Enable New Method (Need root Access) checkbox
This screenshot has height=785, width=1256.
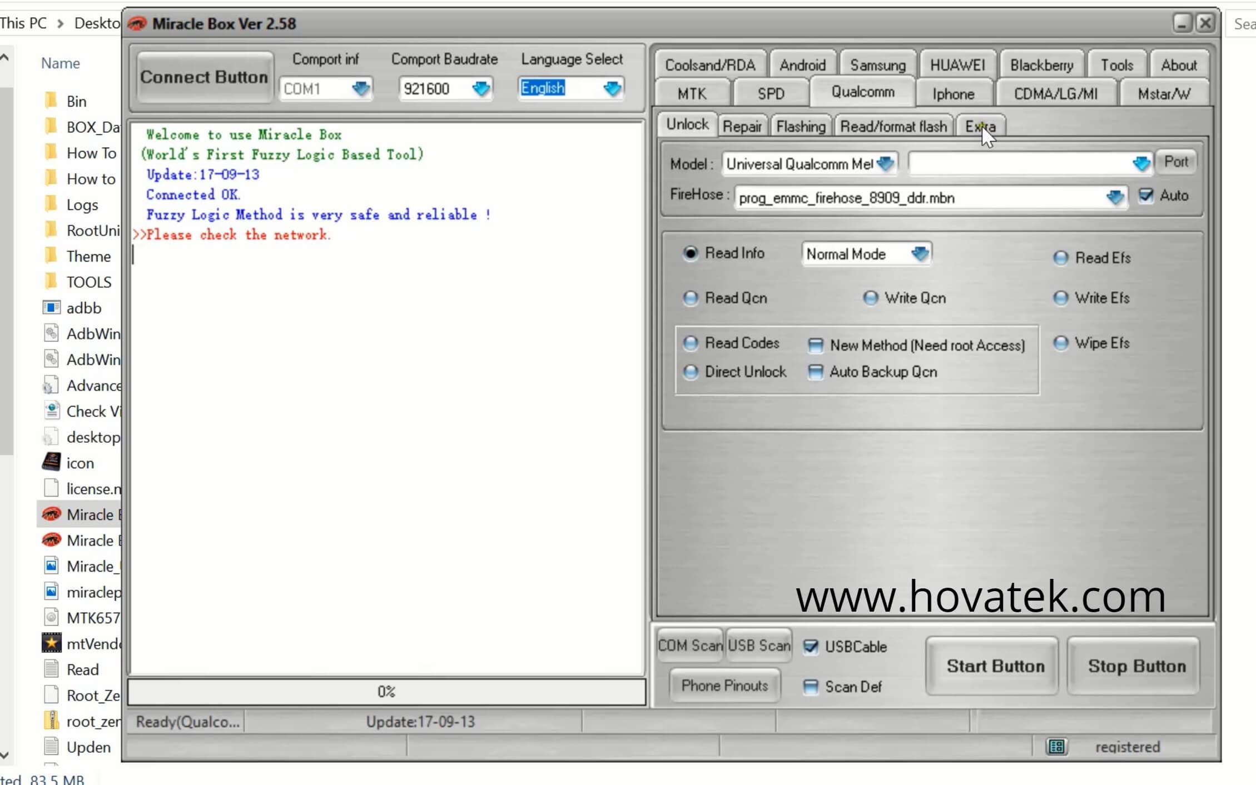click(x=815, y=346)
